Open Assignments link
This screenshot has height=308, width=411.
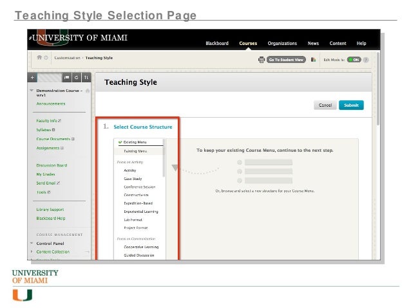48,148
